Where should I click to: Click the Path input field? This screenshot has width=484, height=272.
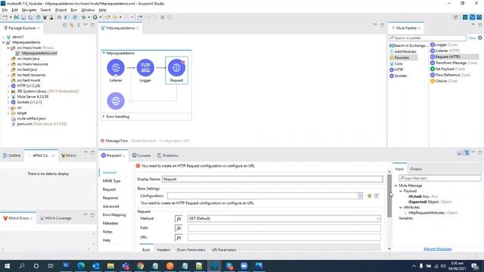[x=284, y=228]
